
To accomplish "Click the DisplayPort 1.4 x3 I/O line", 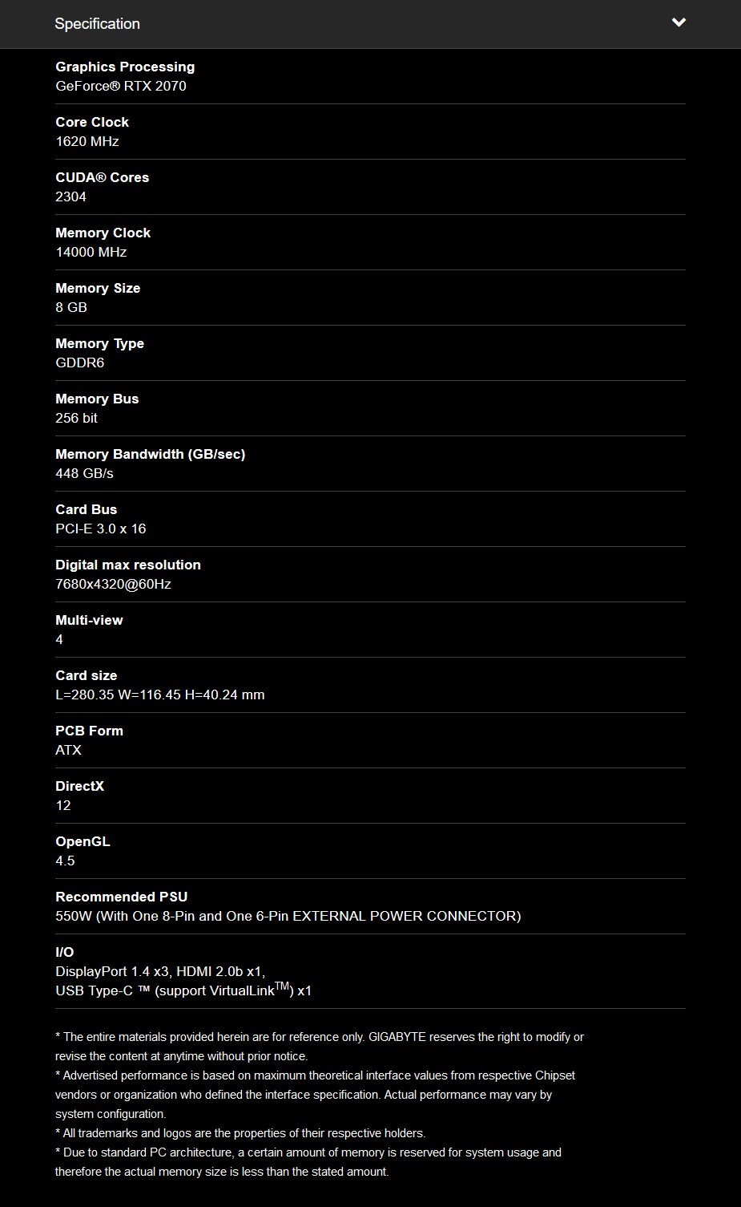I will 160,971.
